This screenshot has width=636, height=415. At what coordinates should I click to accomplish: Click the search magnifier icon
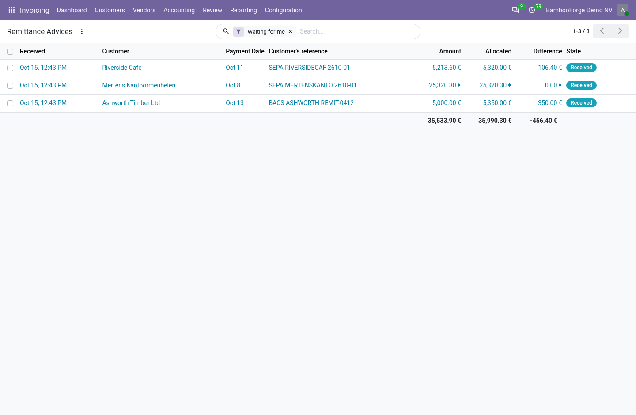(226, 31)
